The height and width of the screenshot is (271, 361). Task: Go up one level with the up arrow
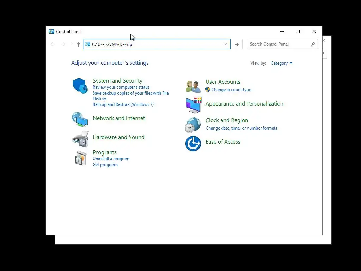(x=79, y=44)
